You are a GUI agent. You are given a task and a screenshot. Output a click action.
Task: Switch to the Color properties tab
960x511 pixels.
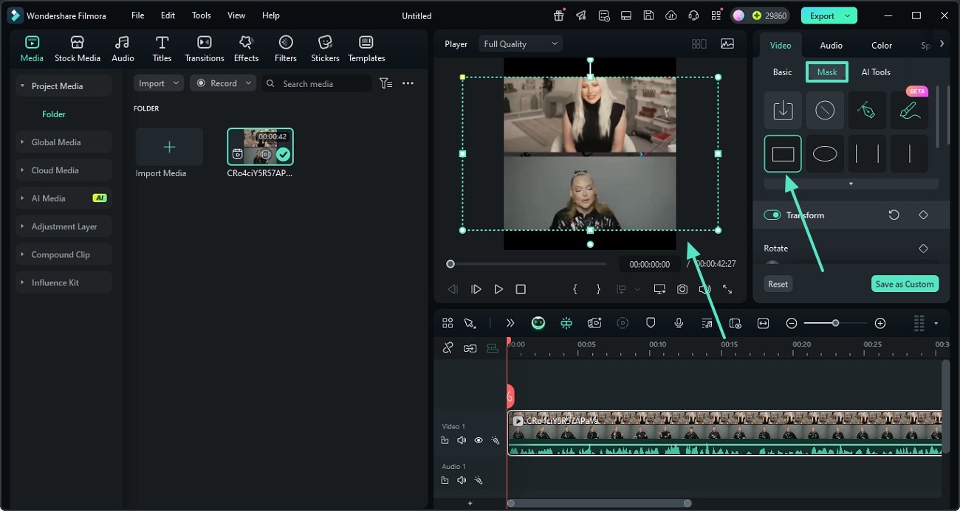coord(882,45)
